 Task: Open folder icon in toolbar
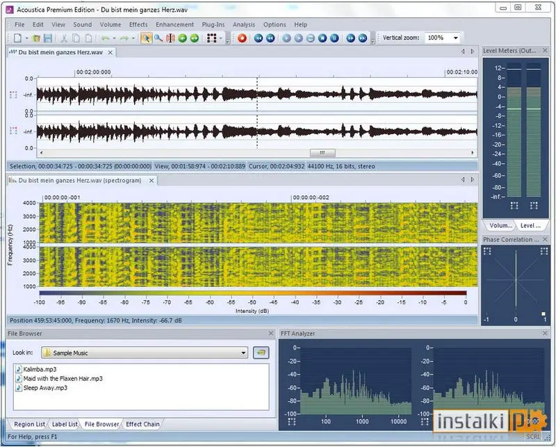(x=36, y=38)
